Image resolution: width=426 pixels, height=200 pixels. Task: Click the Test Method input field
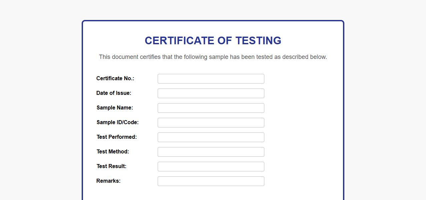(211, 152)
